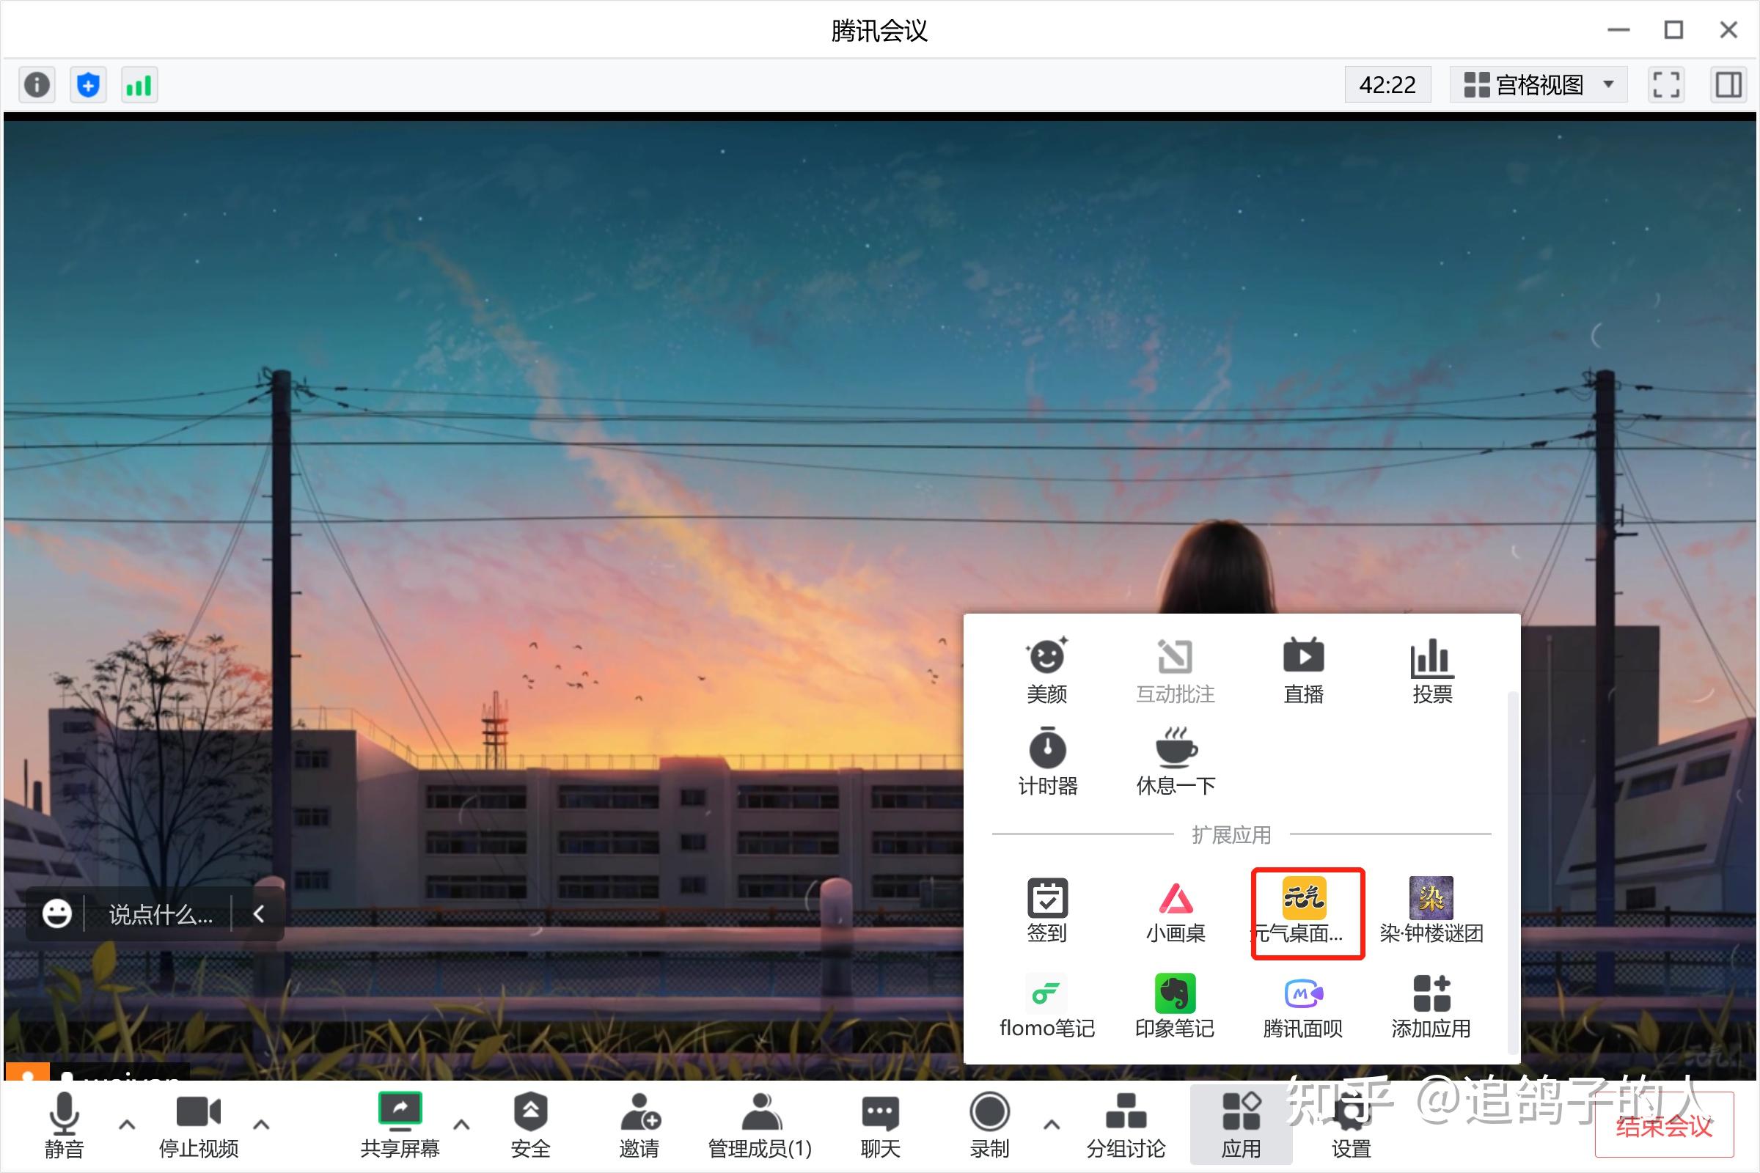Click 结束会议 to end meeting

click(1664, 1126)
